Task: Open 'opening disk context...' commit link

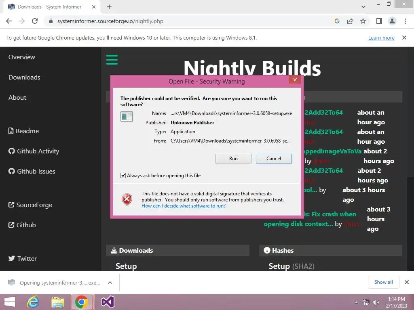Action: 298,224
